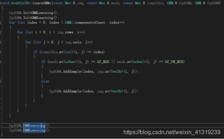This screenshot has width=224, height=139.
Task: Click Vec3b on the bgdGMM.AddSample line
Action: click(116, 71)
